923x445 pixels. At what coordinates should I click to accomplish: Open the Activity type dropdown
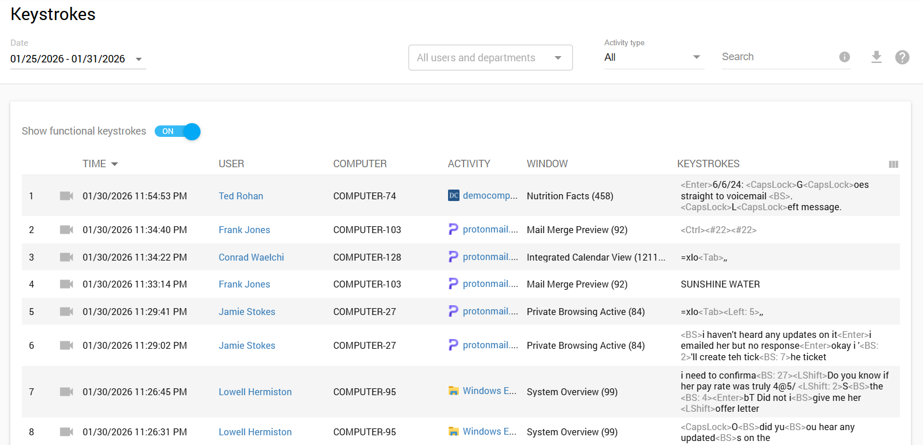click(653, 57)
